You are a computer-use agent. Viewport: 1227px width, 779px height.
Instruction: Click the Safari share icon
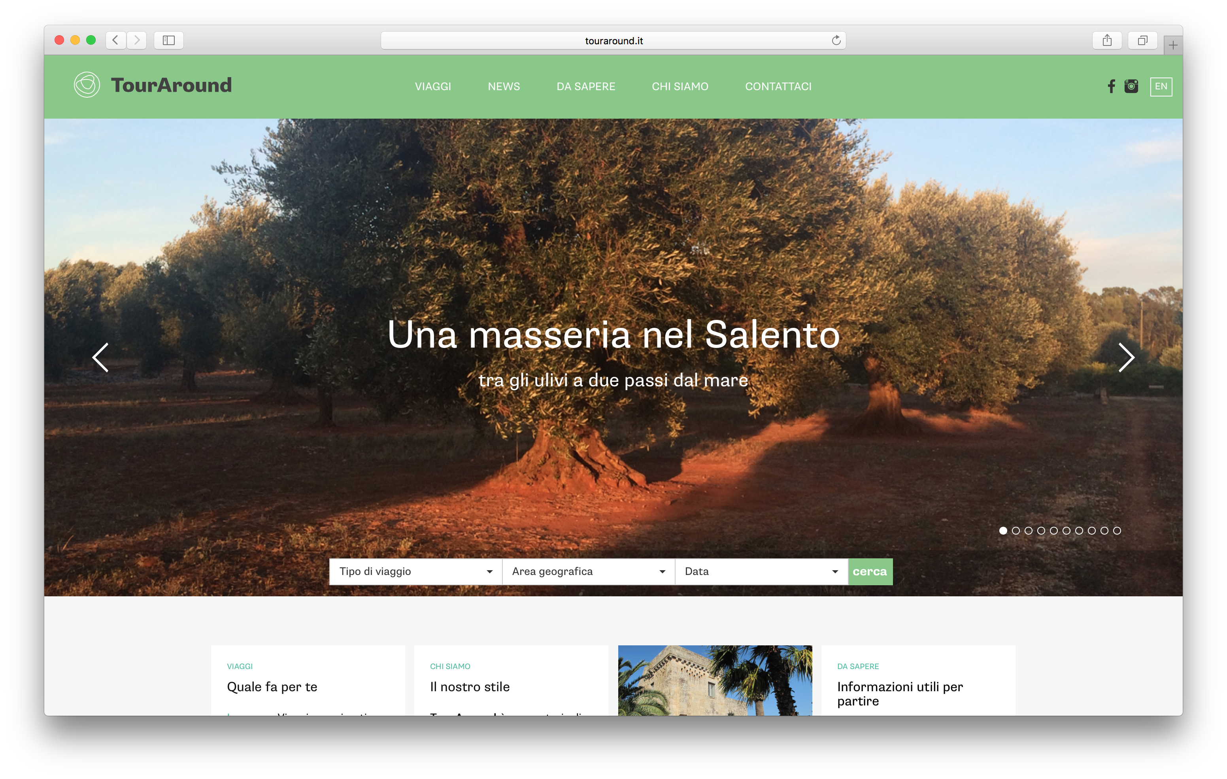(1107, 40)
